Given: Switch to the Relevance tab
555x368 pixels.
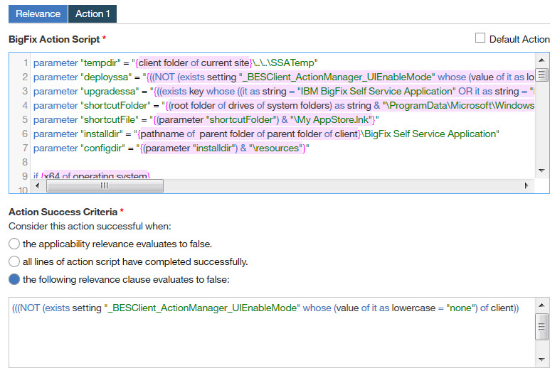Looking at the screenshot, I should (x=38, y=13).
